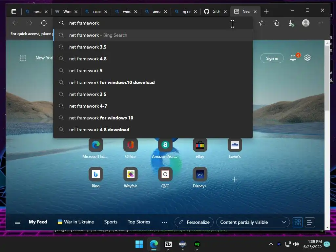Add a new quick link with plus icon
This screenshot has width=336, height=252.
(235, 179)
